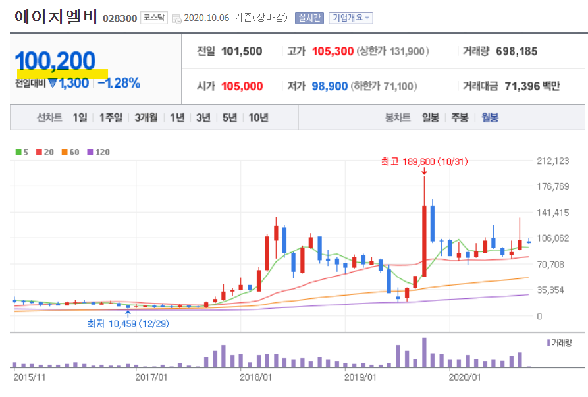Click the current price 100,200
Viewport: 588px width, 397px height.
coord(55,61)
